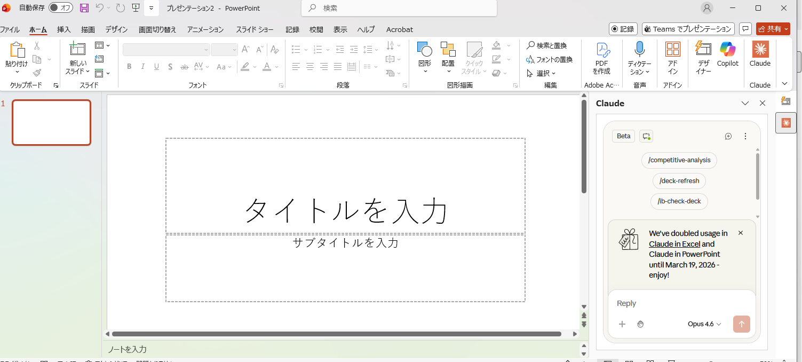
Task: Open the Claude add-in from the ribbon
Action: point(760,50)
